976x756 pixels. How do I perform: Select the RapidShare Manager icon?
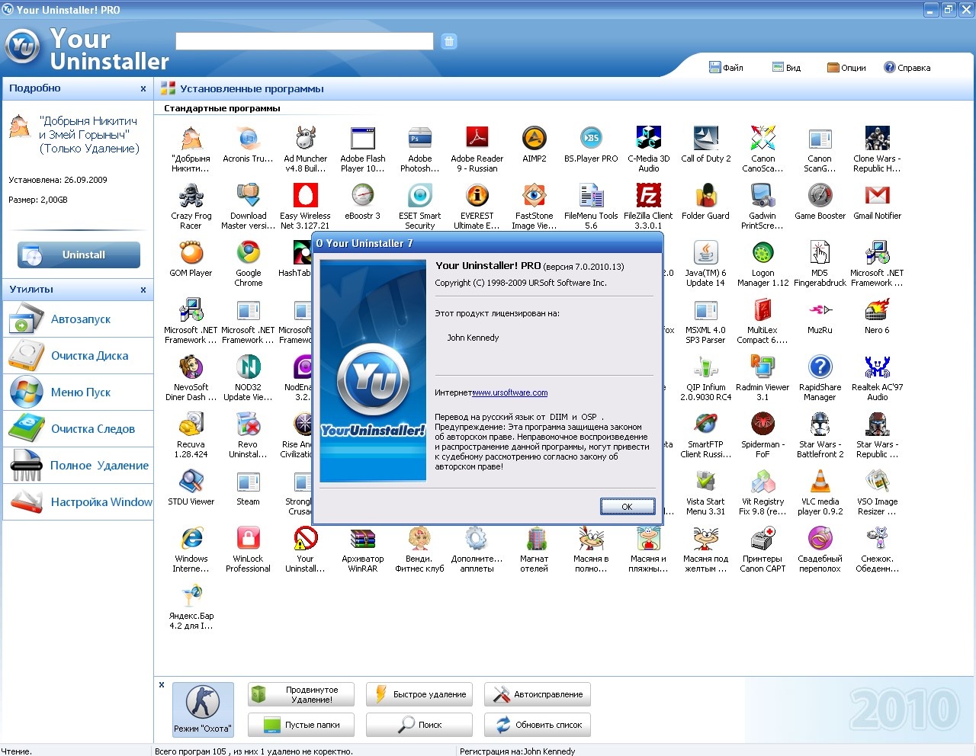click(820, 367)
